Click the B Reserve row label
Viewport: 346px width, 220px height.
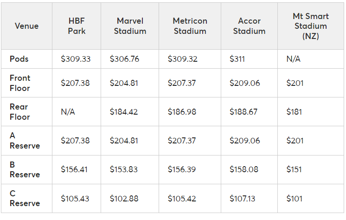(25, 169)
